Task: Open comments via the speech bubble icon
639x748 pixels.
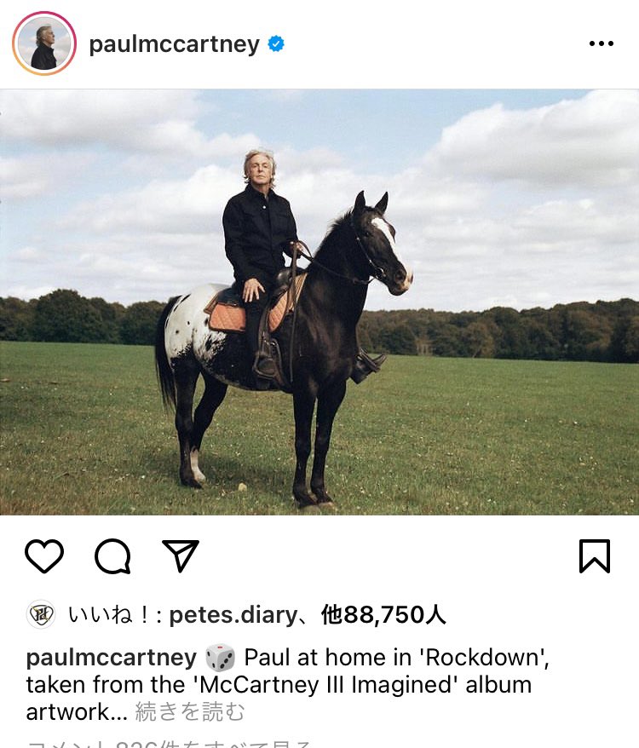Action: (x=112, y=555)
